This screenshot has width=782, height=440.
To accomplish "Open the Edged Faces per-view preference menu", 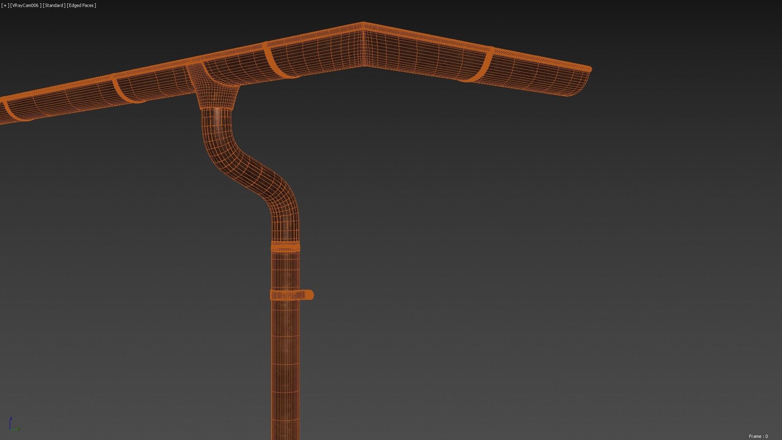I will [x=80, y=5].
